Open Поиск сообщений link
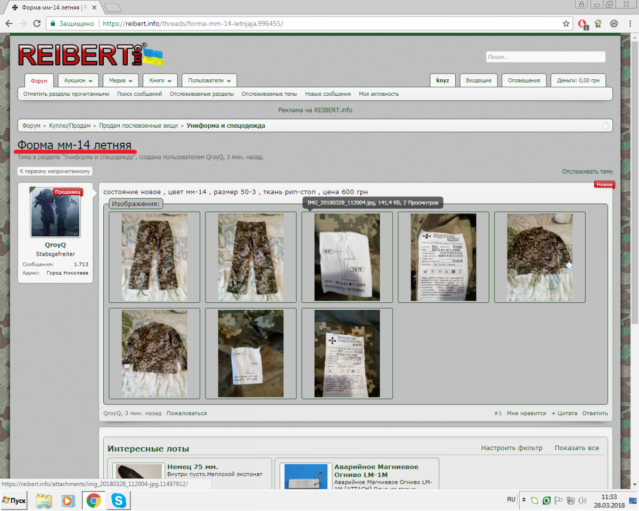This screenshot has width=639, height=511. click(x=140, y=94)
